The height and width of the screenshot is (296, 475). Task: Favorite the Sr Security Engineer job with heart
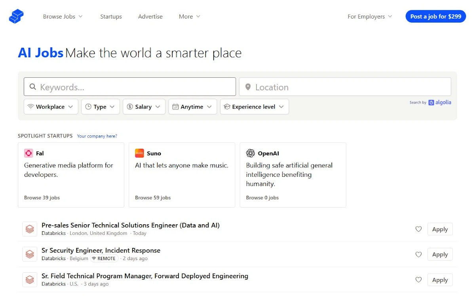pos(418,255)
